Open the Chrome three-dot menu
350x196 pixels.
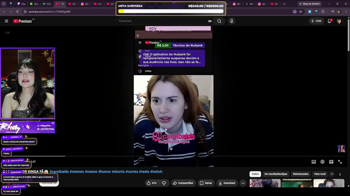(x=346, y=12)
